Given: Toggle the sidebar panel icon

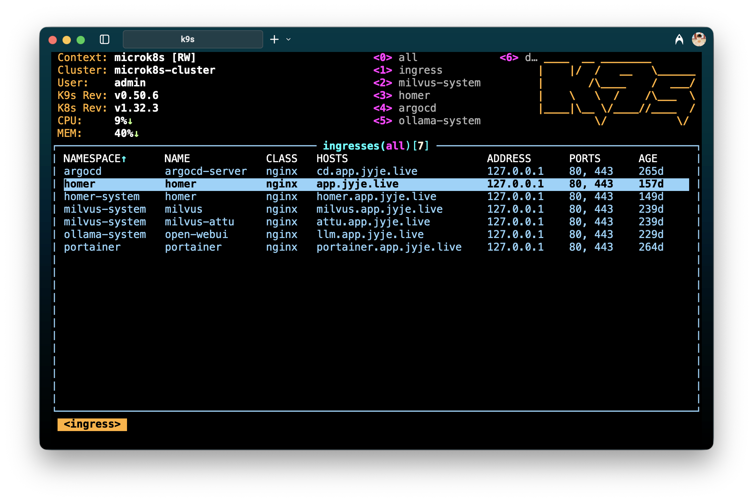Looking at the screenshot, I should [x=105, y=39].
